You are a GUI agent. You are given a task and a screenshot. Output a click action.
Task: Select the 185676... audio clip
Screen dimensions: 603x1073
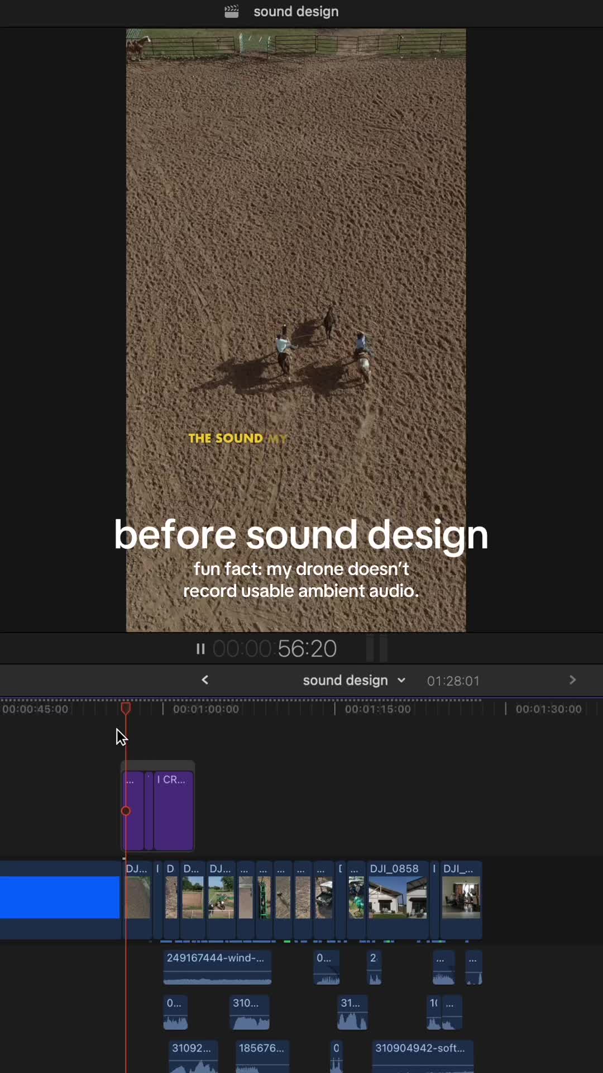coord(261,1056)
